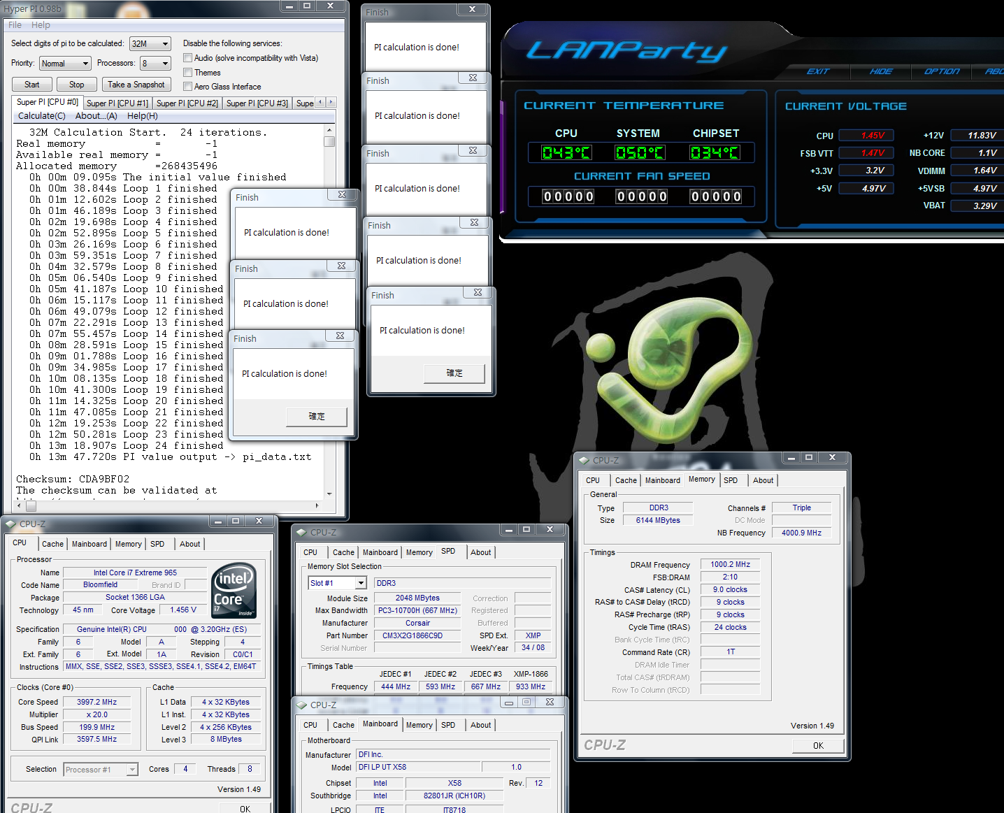Click the LANParty logo
Viewport: 1004px width, 813px height.
tap(626, 51)
